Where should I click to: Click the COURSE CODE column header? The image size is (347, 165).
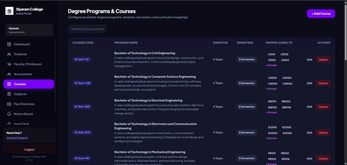point(83,43)
